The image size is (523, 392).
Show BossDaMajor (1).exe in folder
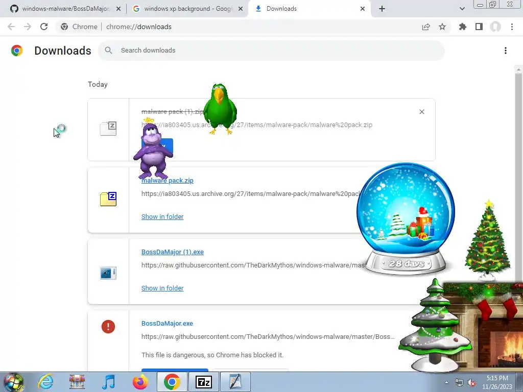162,288
